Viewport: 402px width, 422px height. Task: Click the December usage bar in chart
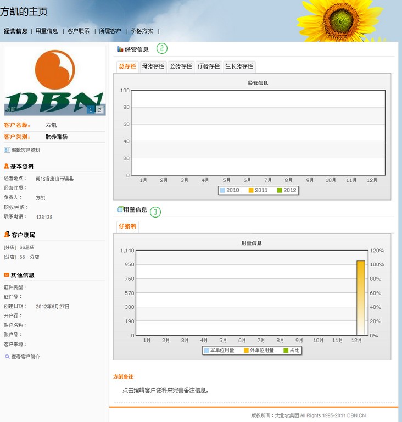[360, 297]
